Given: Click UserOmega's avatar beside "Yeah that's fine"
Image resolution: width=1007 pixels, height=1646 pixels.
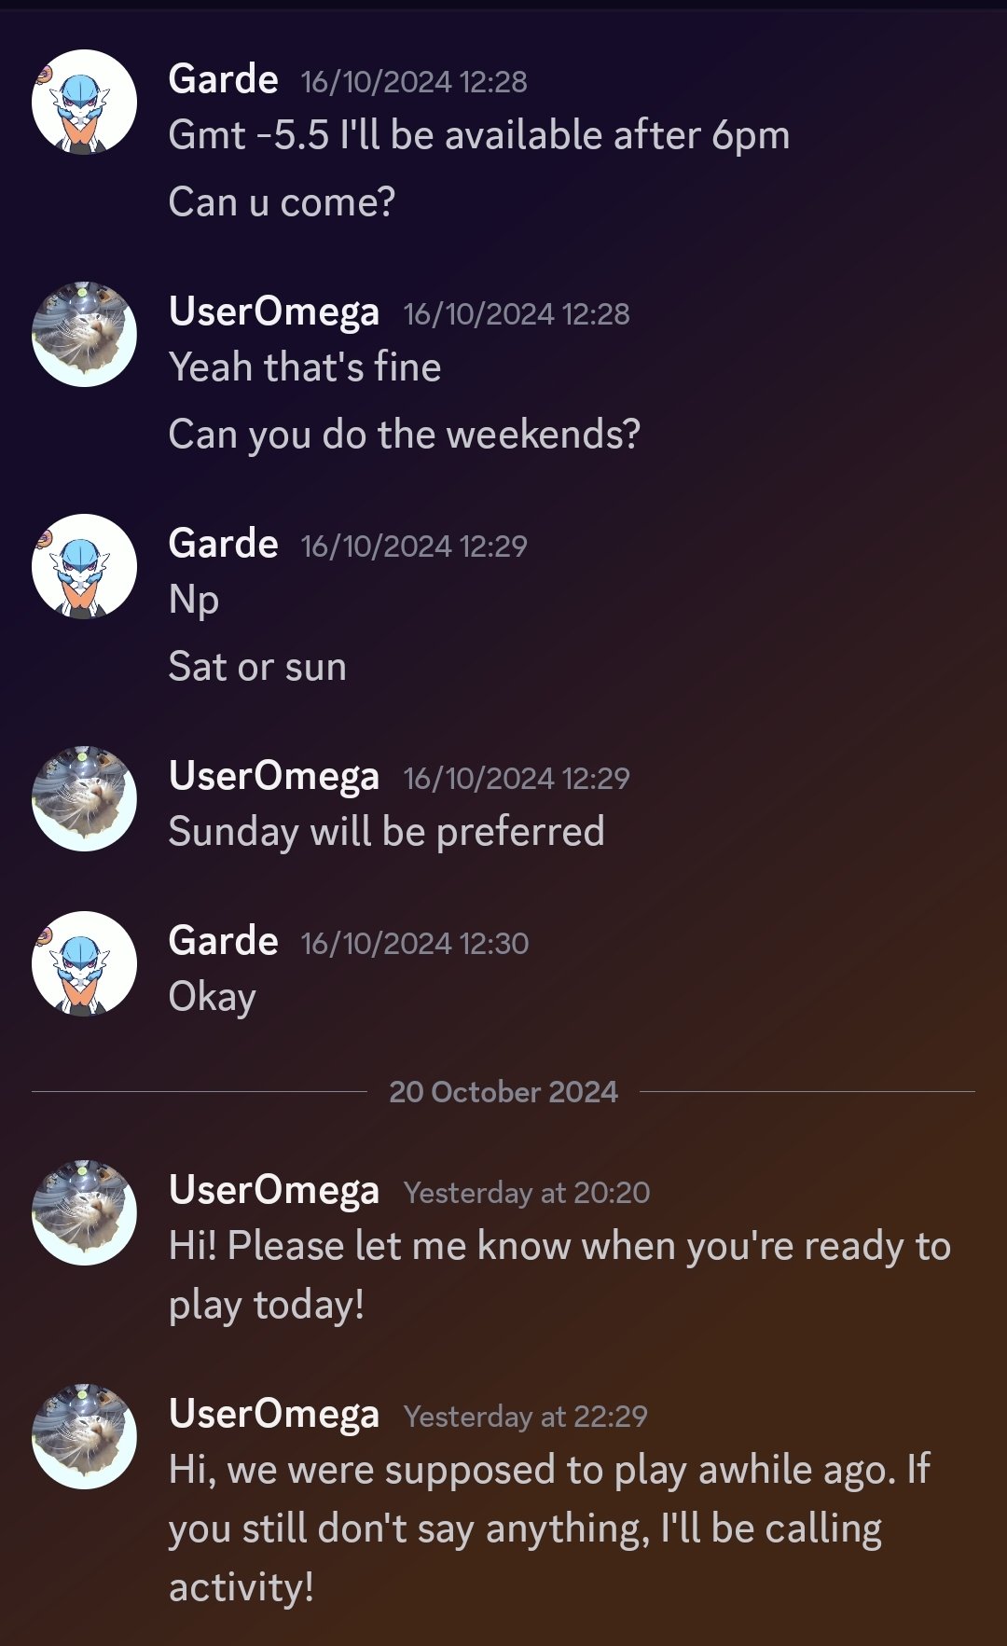Looking at the screenshot, I should pyautogui.click(x=83, y=328).
